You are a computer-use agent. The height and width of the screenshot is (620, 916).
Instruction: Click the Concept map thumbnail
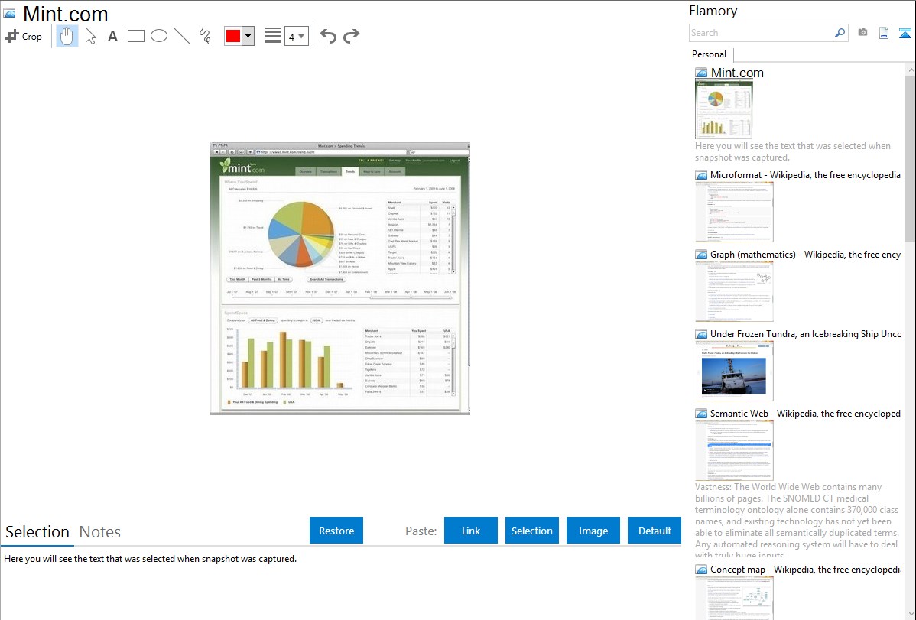click(x=734, y=598)
